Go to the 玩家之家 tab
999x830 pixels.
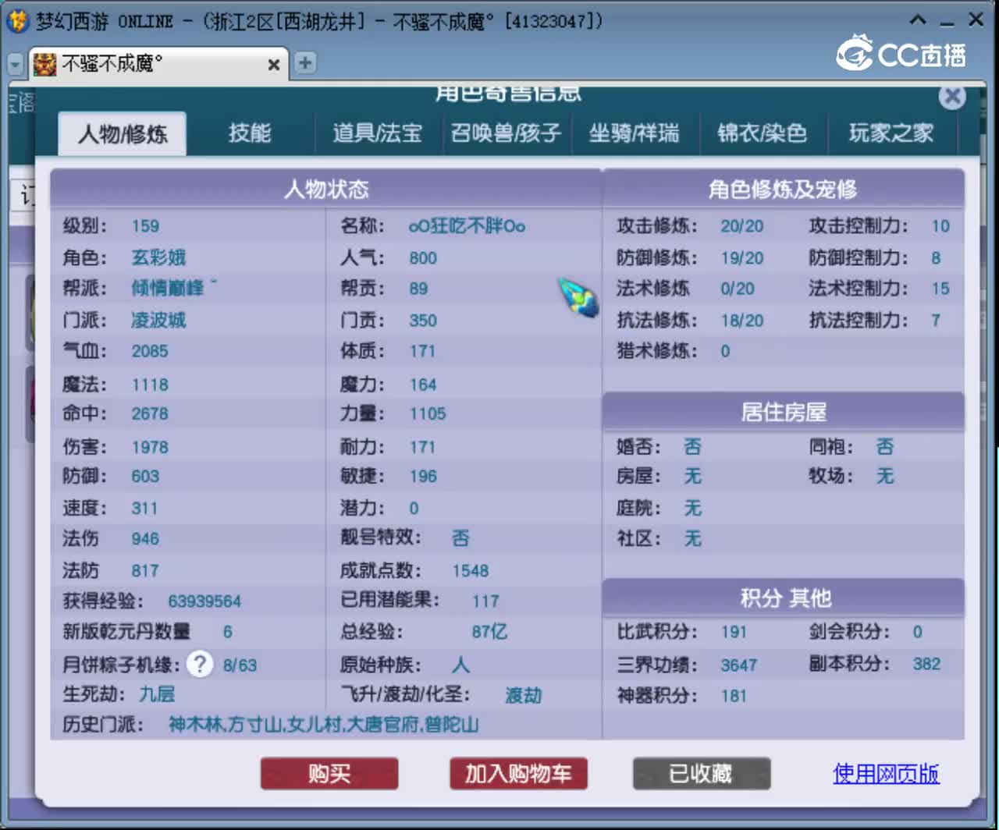891,133
